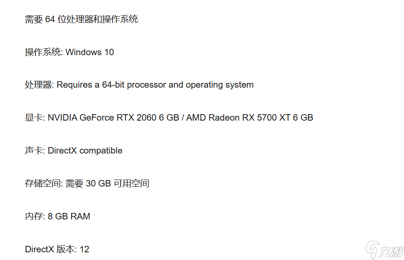Click the 64-bit processor requirement heading line
This screenshot has width=404, height=260.
tap(81, 19)
